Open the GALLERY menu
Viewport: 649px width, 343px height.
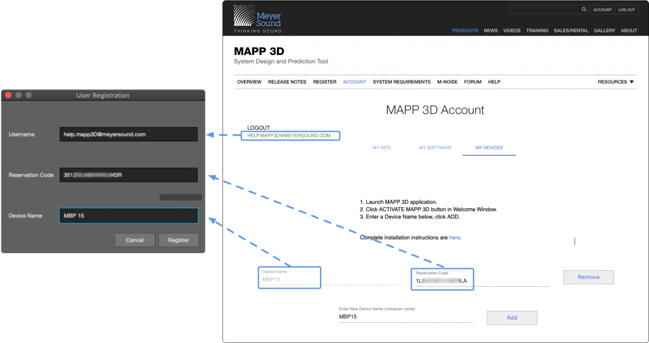point(605,30)
